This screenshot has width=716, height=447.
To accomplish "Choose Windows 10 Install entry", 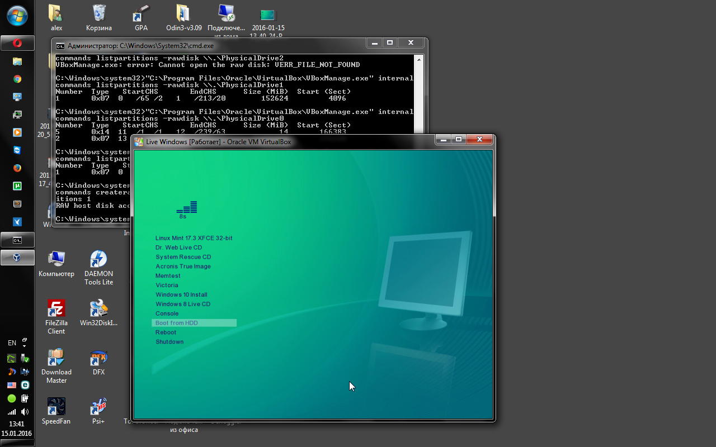I will 181,294.
